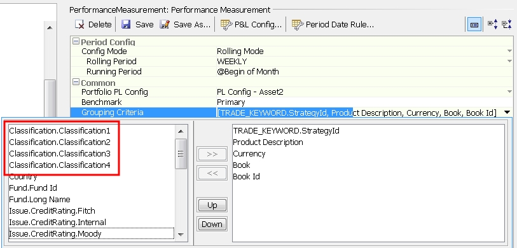The height and width of the screenshot is (248, 517).
Task: Click the available list scrollbar thumb
Action: pos(181,154)
